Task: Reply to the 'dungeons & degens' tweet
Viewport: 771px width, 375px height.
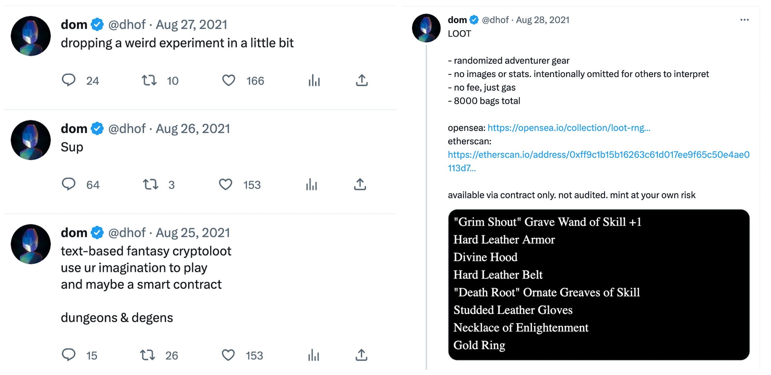Action: coord(69,355)
